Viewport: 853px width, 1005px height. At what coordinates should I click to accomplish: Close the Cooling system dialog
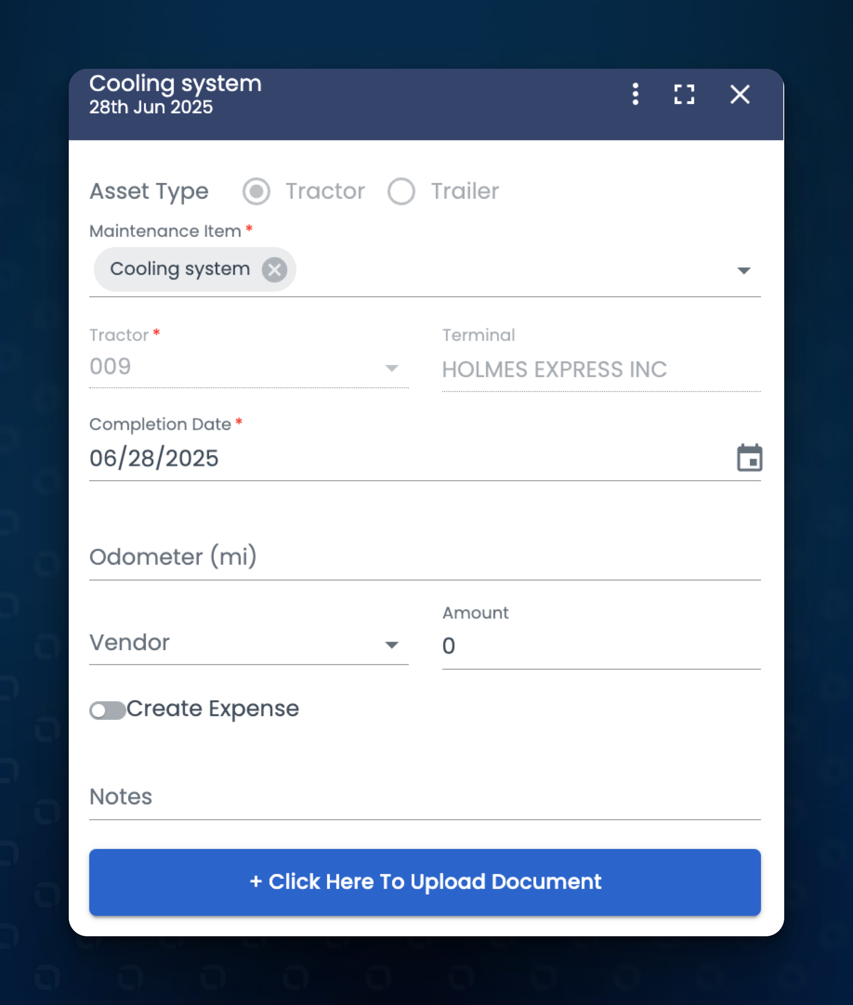(x=740, y=94)
